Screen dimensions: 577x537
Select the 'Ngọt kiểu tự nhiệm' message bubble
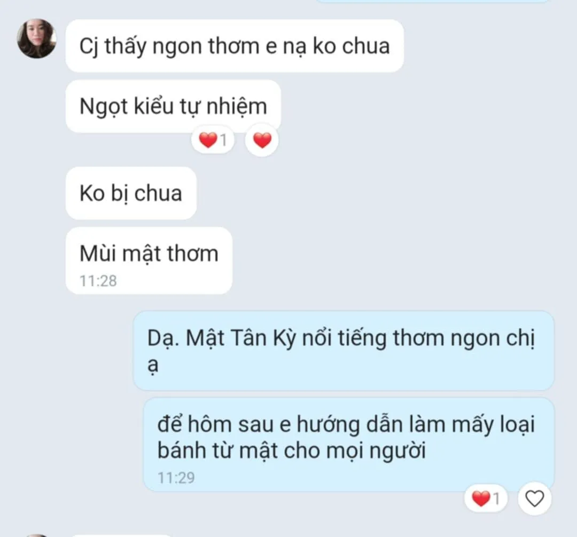[x=173, y=106]
